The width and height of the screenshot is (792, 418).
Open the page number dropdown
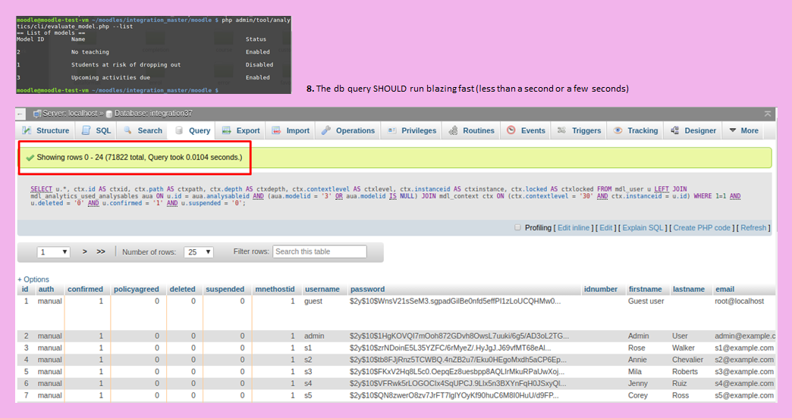(53, 252)
